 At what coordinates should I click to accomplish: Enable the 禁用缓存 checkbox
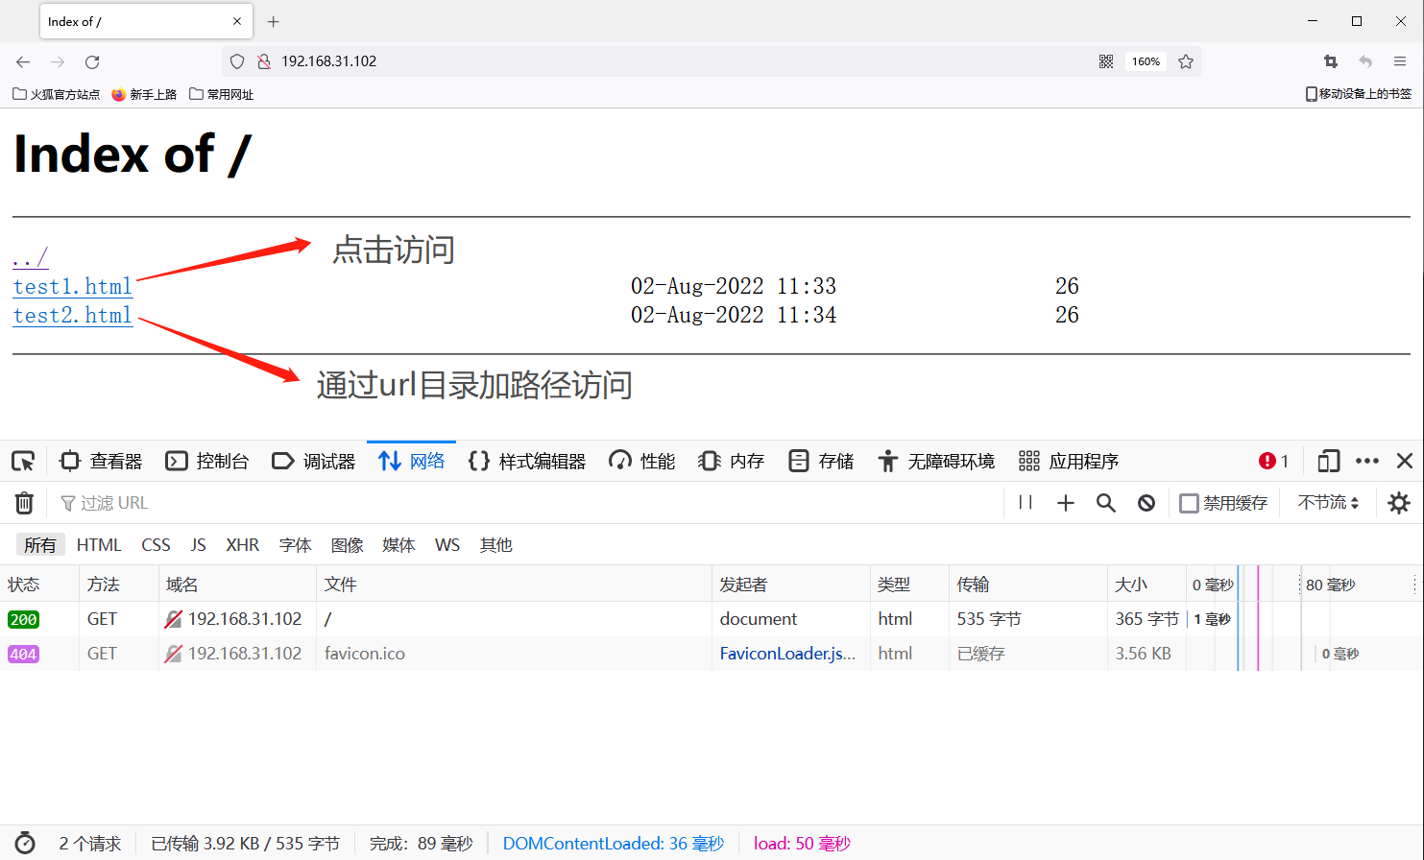[x=1189, y=503]
